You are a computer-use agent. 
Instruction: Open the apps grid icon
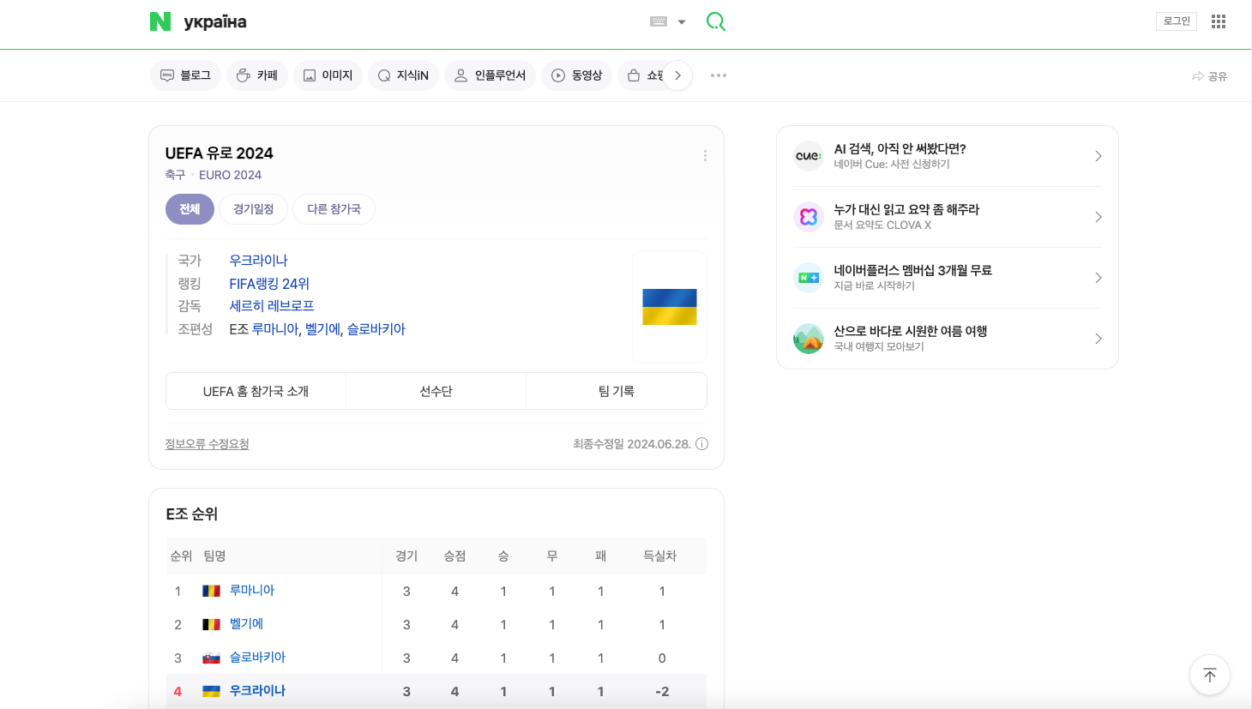tap(1219, 21)
